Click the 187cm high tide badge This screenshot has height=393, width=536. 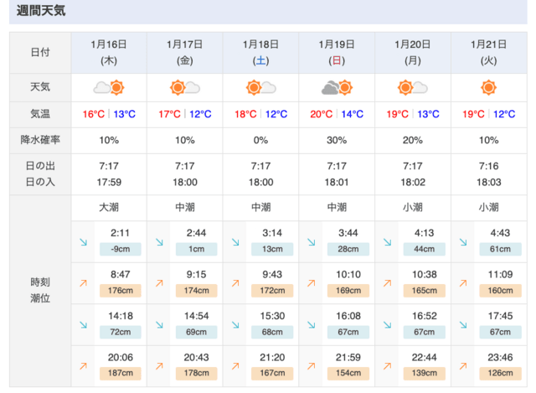coord(121,373)
